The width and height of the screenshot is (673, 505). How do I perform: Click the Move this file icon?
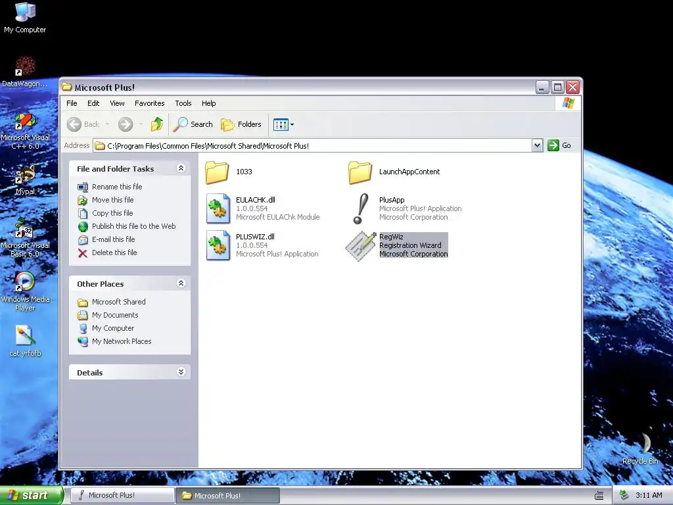point(82,200)
